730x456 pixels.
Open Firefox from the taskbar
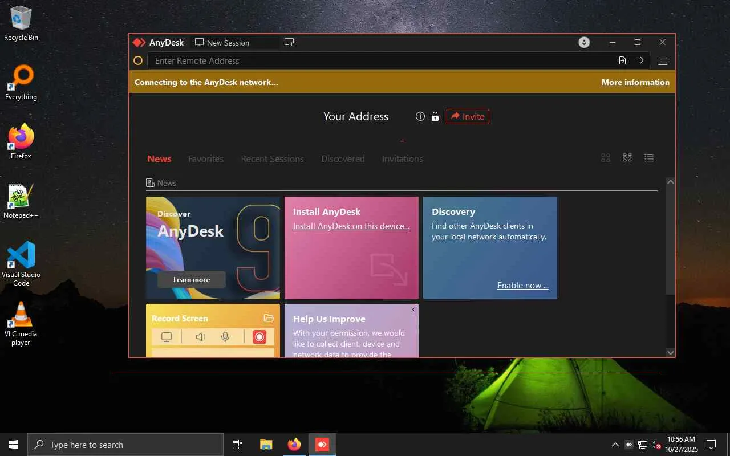[x=294, y=445]
